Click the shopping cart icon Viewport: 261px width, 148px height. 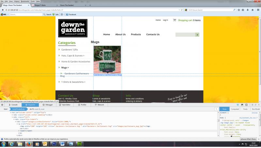[x=175, y=20]
